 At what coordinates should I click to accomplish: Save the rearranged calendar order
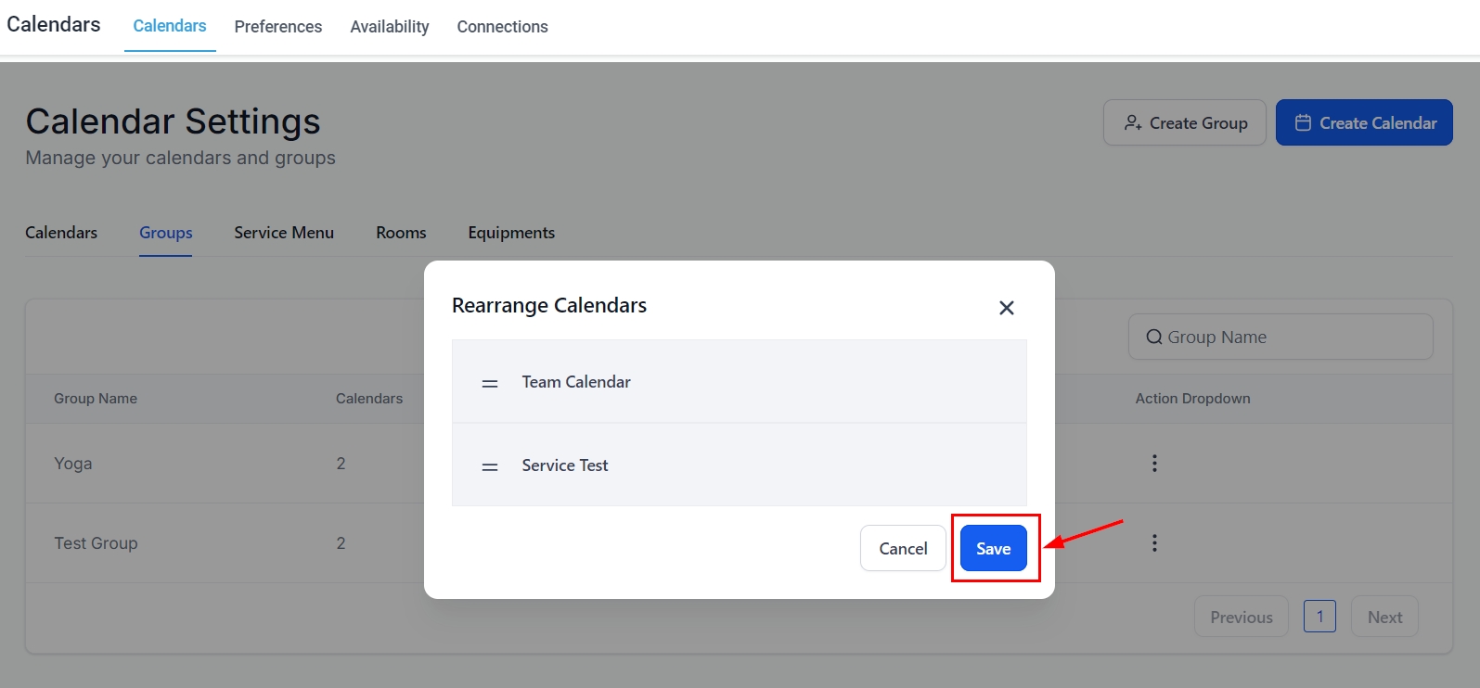click(x=993, y=549)
